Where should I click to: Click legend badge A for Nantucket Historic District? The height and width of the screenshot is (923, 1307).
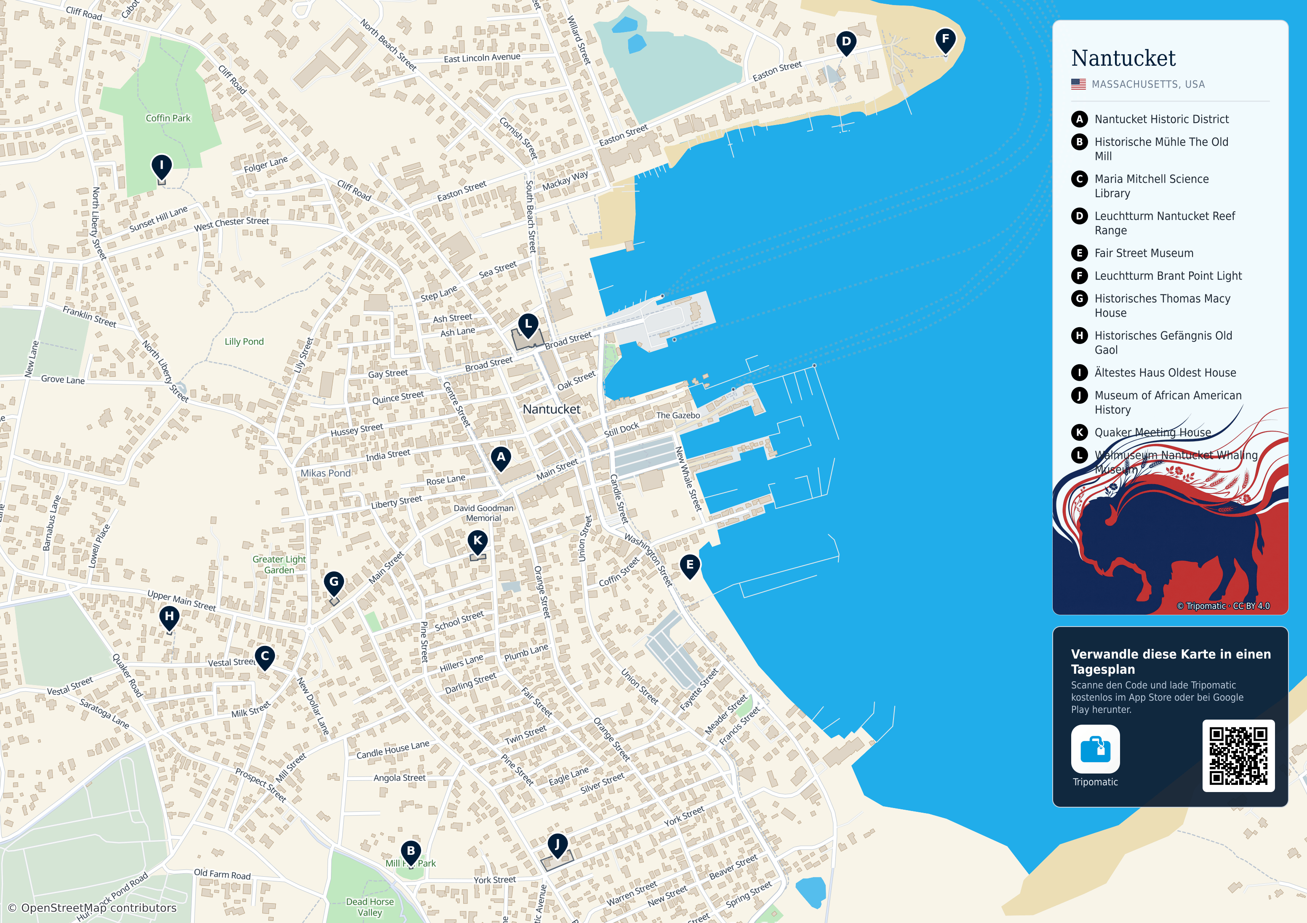click(x=1079, y=119)
